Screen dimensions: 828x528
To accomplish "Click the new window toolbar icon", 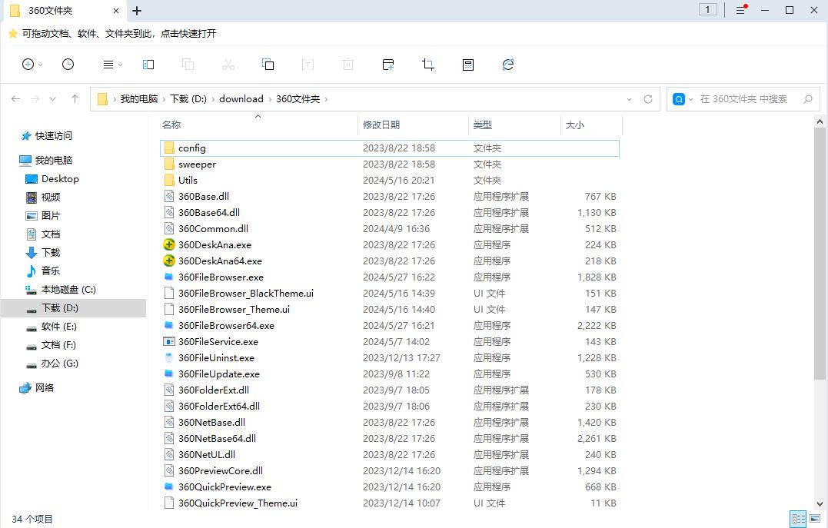I will [x=388, y=65].
